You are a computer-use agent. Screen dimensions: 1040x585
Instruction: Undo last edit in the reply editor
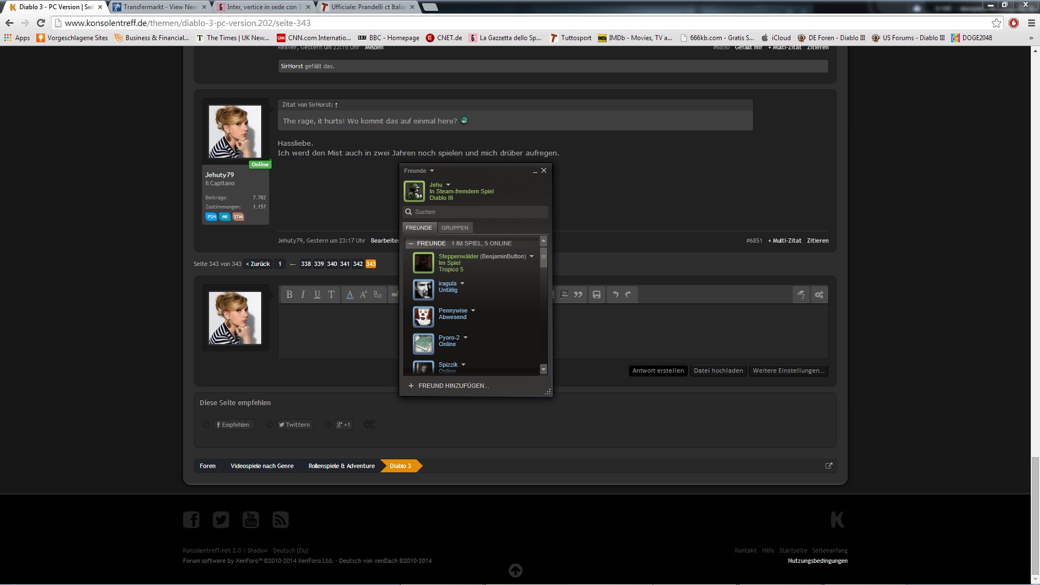pyautogui.click(x=615, y=294)
